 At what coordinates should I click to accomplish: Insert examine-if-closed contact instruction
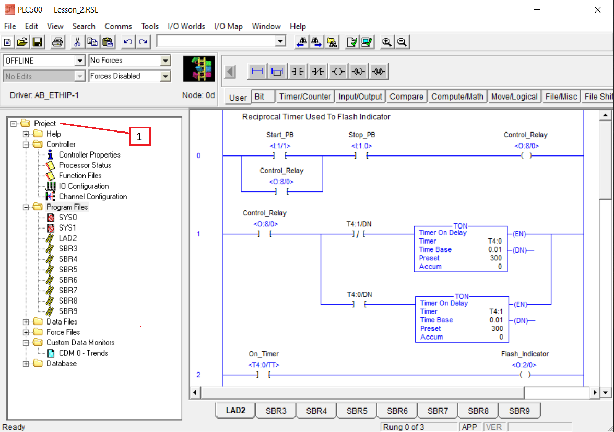tap(297, 71)
